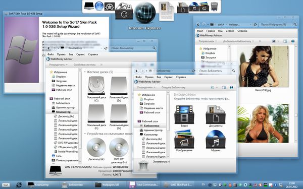Open Упорядочить dropdown in Компьютер window
Image resolution: width=303 pixels, height=189 pixels.
click(x=58, y=65)
